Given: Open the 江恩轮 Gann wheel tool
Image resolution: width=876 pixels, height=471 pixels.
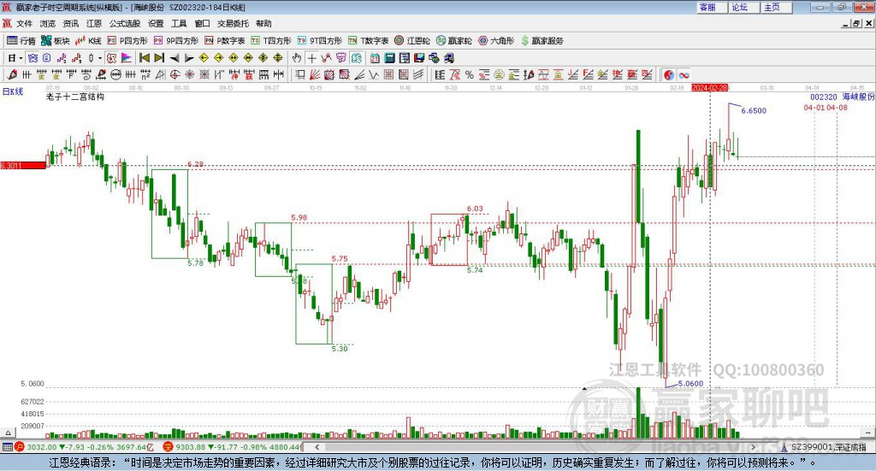Looking at the screenshot, I should (412, 41).
